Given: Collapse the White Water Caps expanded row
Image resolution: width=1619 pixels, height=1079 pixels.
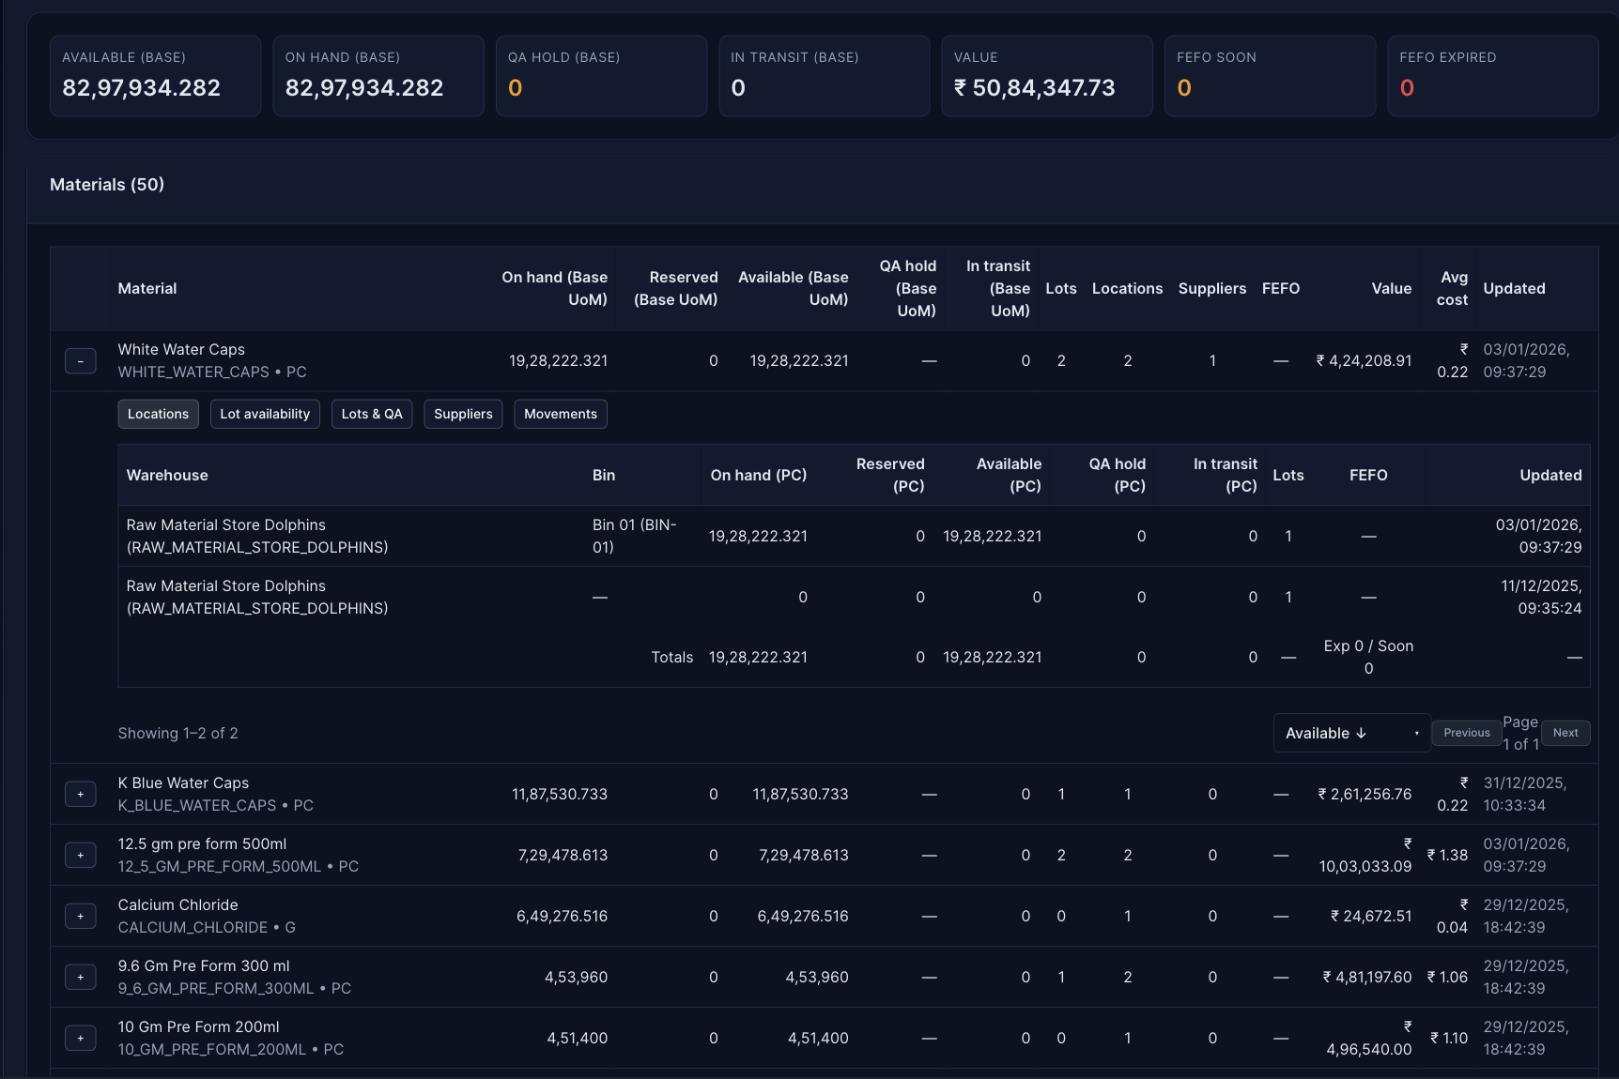Looking at the screenshot, I should pos(80,360).
